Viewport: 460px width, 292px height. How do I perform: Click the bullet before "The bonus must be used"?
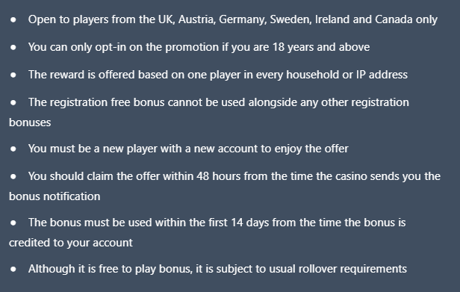click(x=13, y=223)
